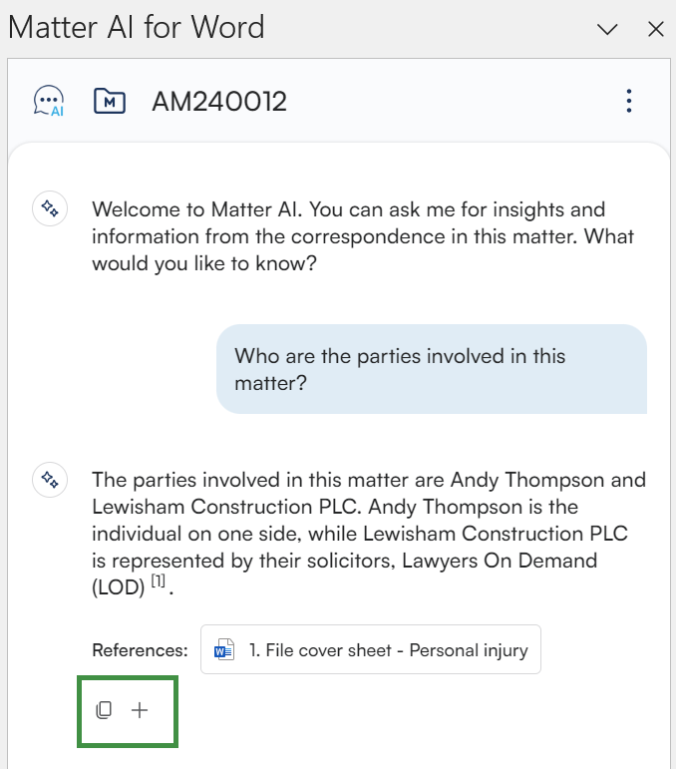Open the three-dot more options menu
This screenshot has height=769, width=676.
tap(628, 101)
